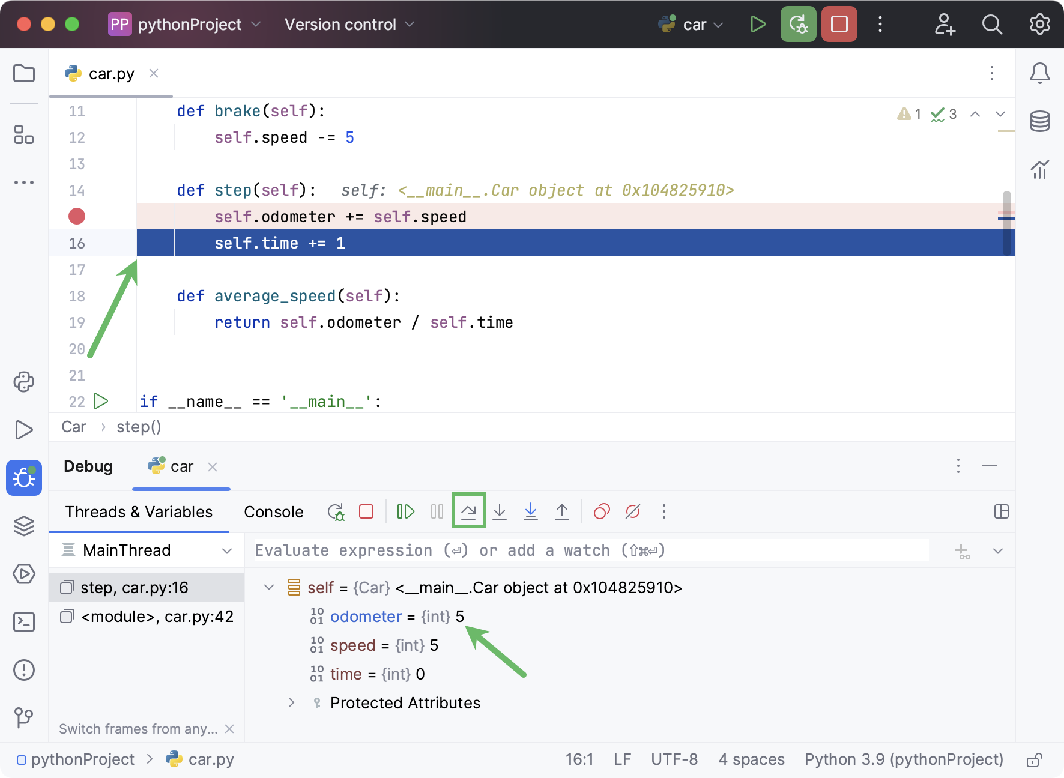Open the Version control menu
Screen dimensions: 1064x778
coord(349,25)
